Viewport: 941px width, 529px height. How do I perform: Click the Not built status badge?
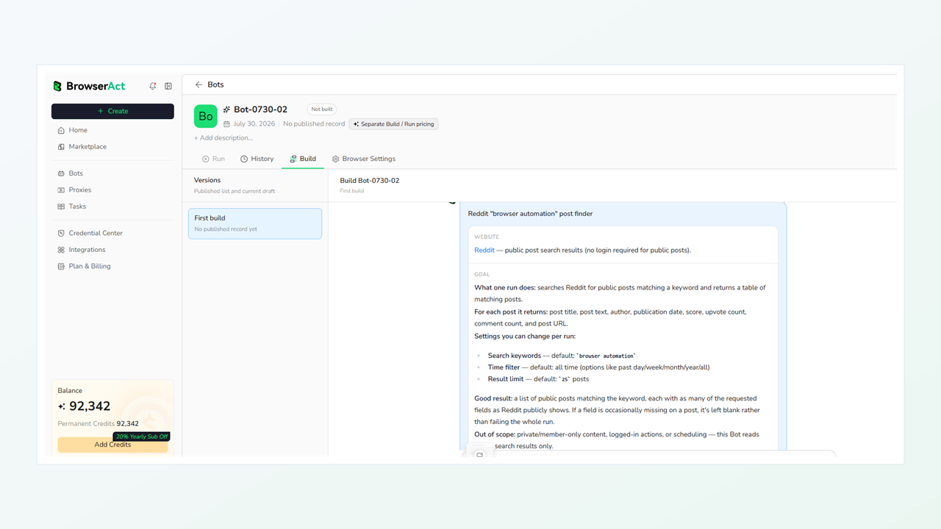coord(322,109)
